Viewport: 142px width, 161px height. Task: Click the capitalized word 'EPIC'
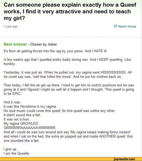(x=16, y=94)
